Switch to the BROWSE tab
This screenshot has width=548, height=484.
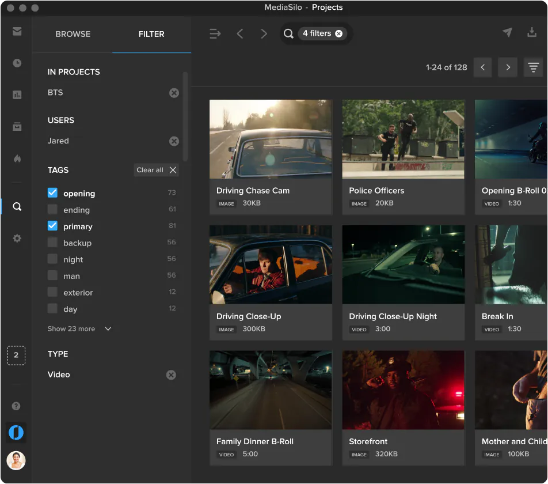pyautogui.click(x=73, y=34)
